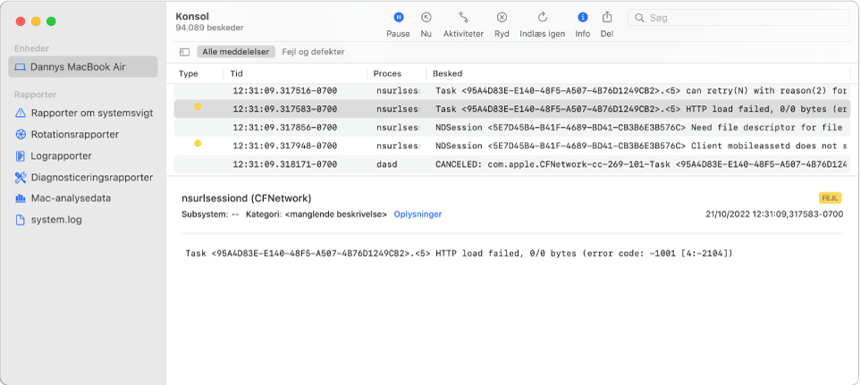Click yellow dot of HTTP load failed row
The width and height of the screenshot is (861, 385).
point(198,107)
